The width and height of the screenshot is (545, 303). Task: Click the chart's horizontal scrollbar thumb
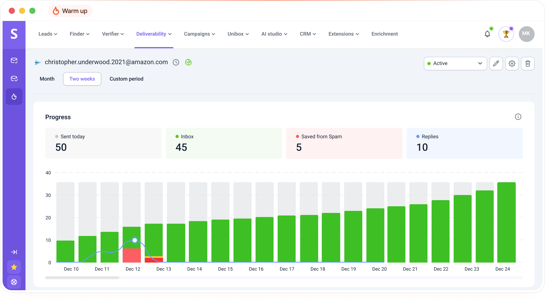pyautogui.click(x=82, y=278)
